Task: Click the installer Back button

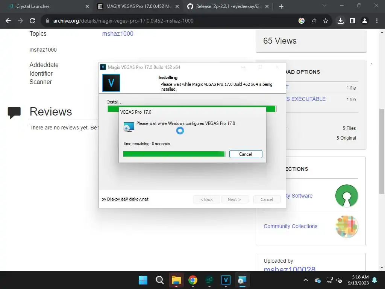Action: coord(207,199)
